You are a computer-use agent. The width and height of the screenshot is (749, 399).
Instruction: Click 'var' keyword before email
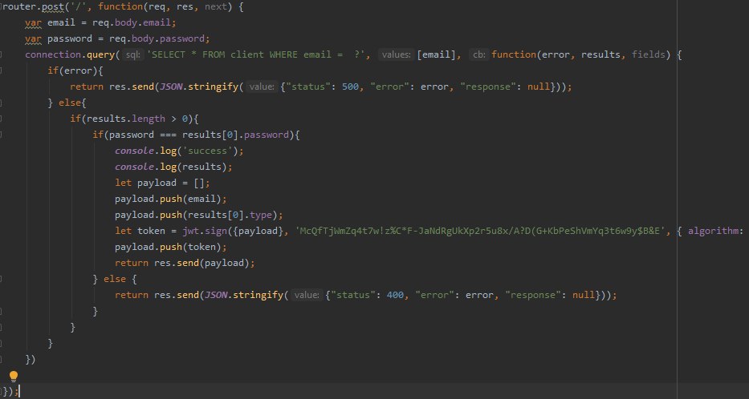[x=33, y=22]
